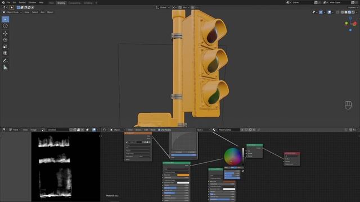Open the Window menu
The image size is (360, 202).
click(32, 2)
